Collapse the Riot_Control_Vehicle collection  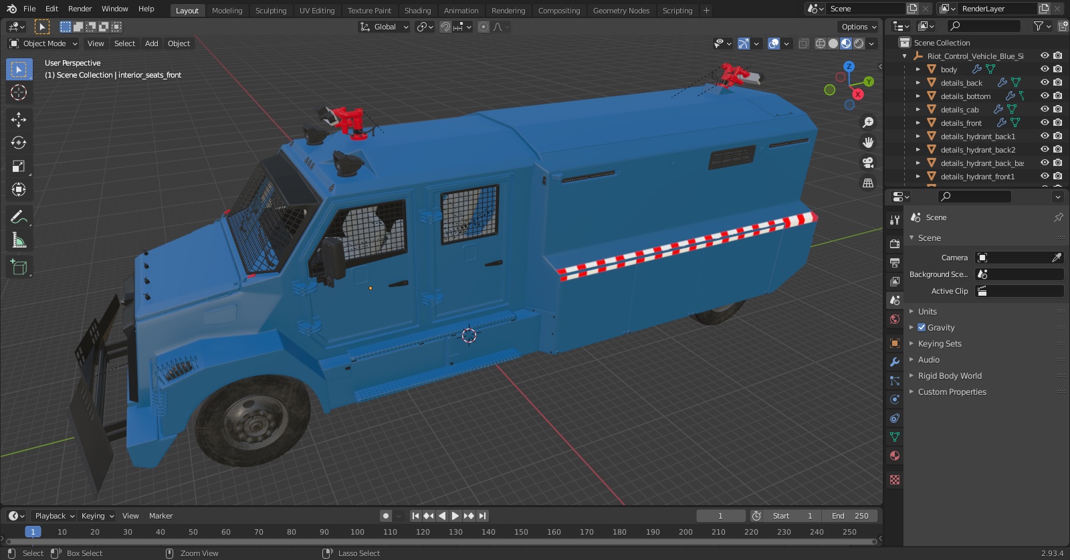(905, 56)
